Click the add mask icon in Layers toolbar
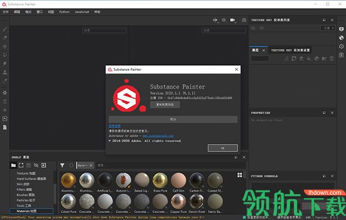Screen dimensions: 346x220 coord(294,58)
